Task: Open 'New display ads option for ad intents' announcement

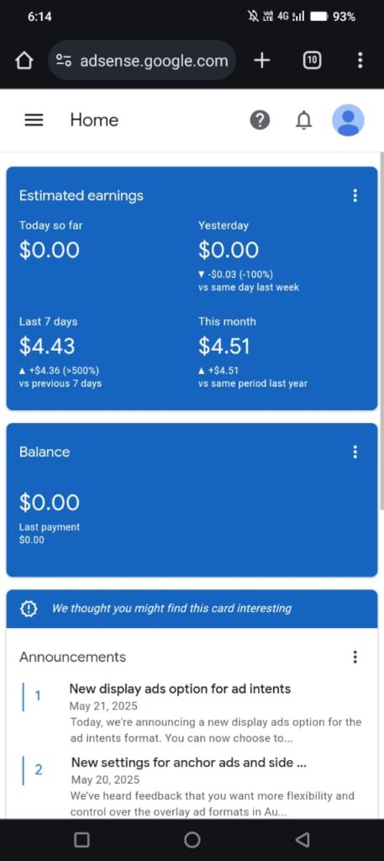Action: click(x=180, y=689)
